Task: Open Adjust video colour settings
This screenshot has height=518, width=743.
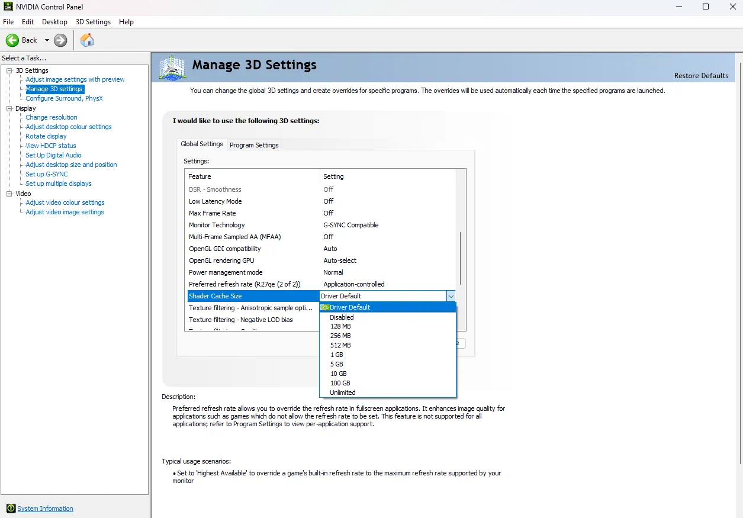Action: 65,202
